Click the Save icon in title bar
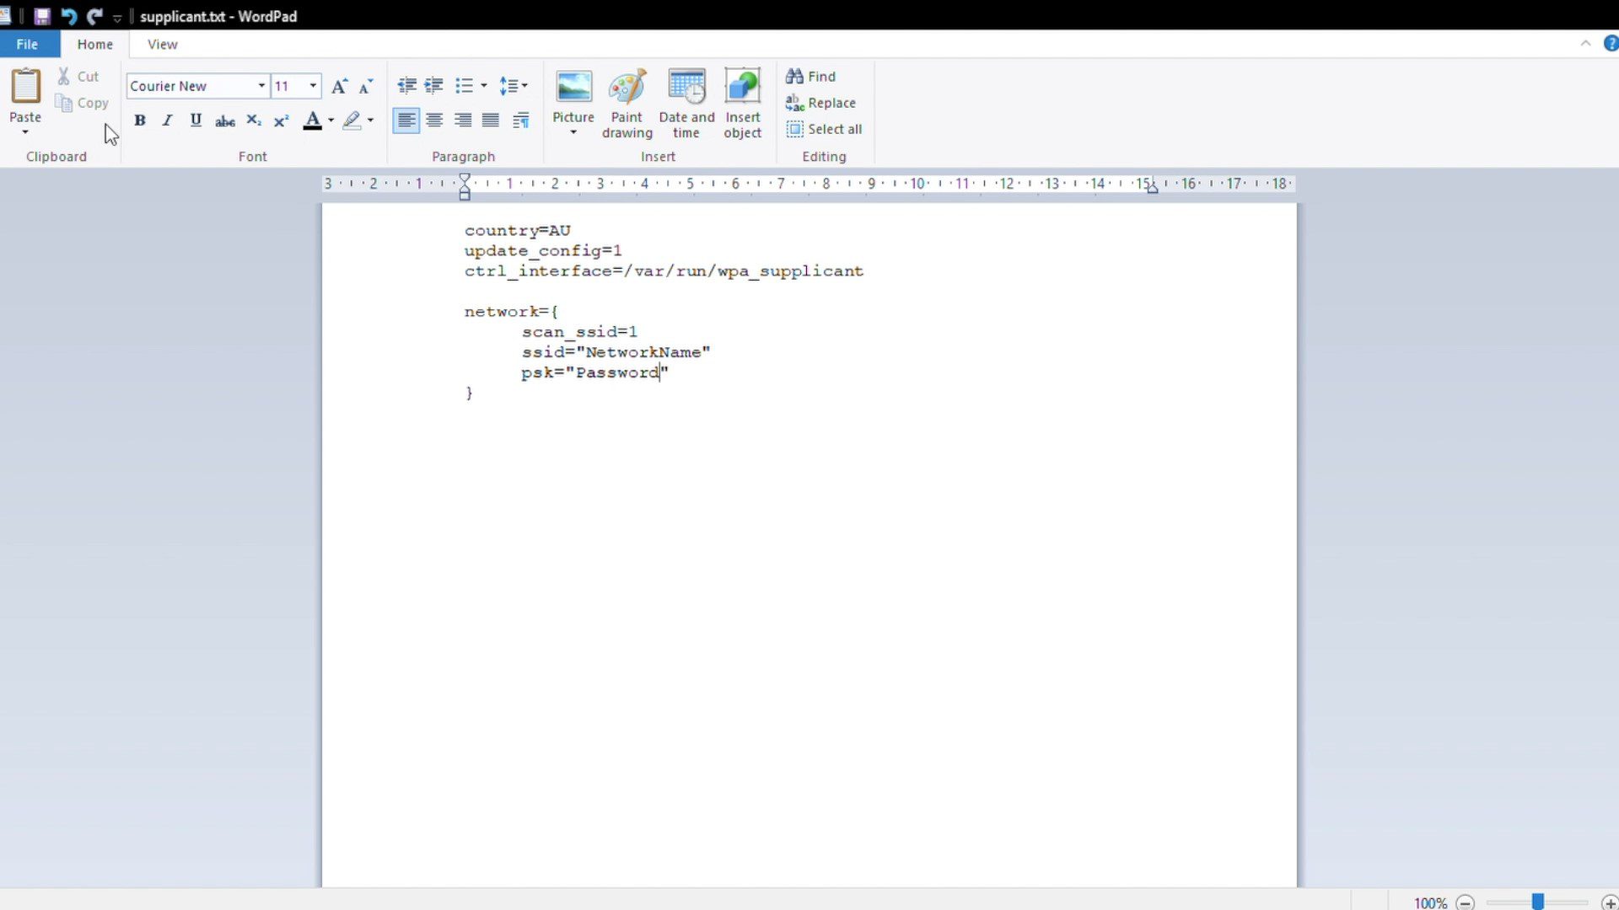 (x=41, y=16)
